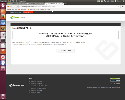Click the baserCMS 3.0.0 version text
125x100 pixels.
116,84
